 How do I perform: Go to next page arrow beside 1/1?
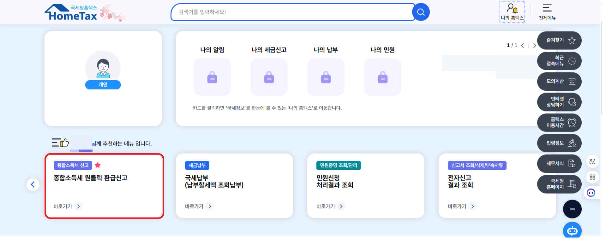pos(534,46)
